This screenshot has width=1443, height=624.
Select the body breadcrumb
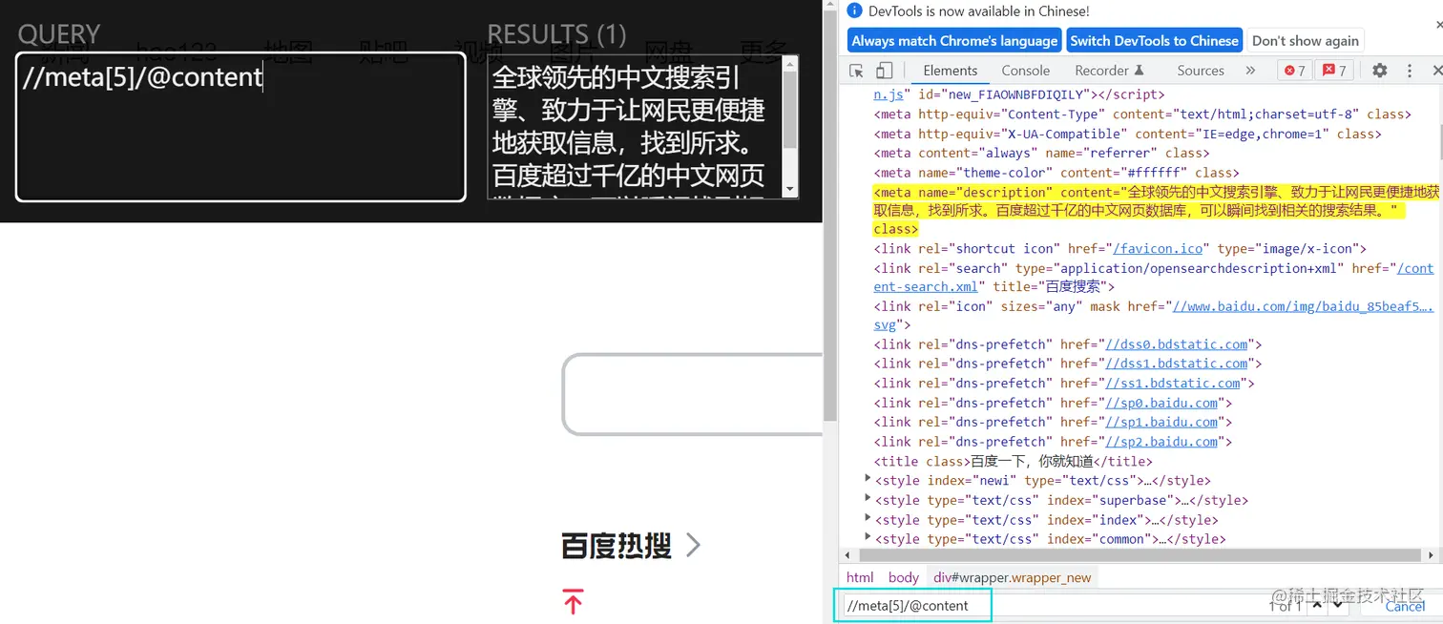pos(903,577)
